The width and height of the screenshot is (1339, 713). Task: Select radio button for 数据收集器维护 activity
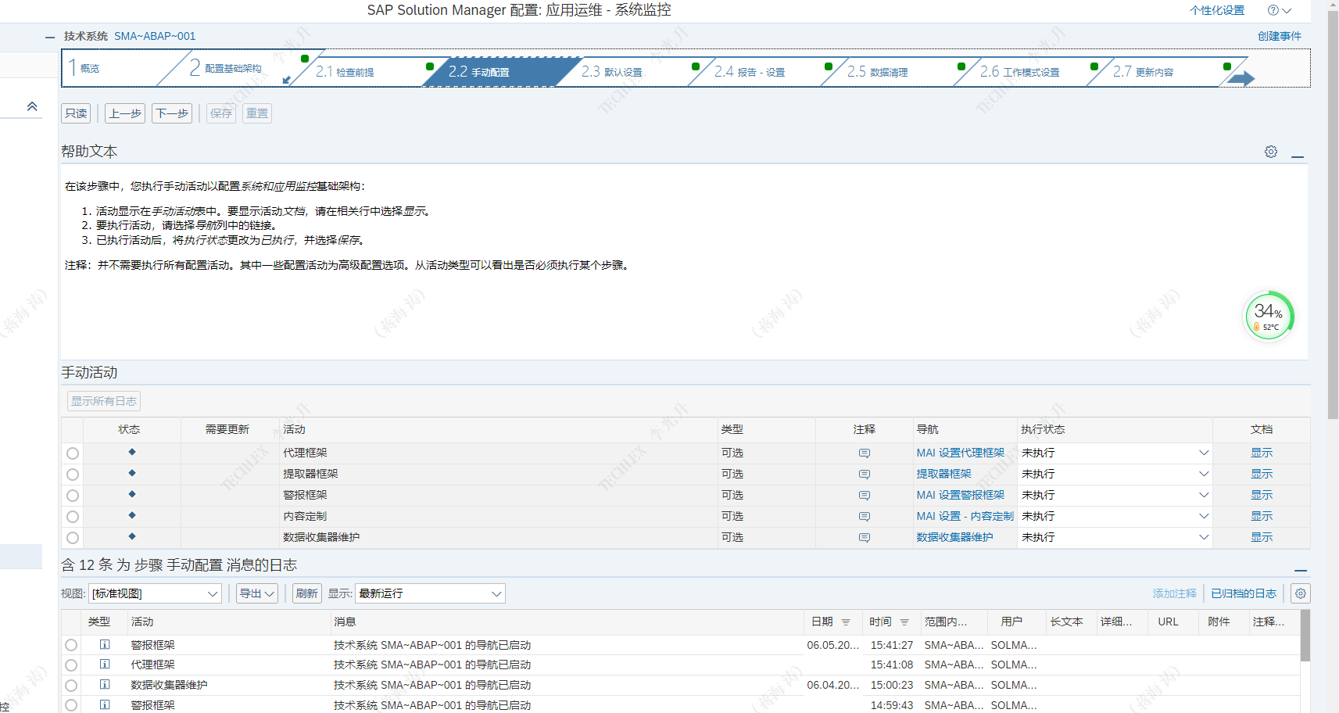pos(73,538)
